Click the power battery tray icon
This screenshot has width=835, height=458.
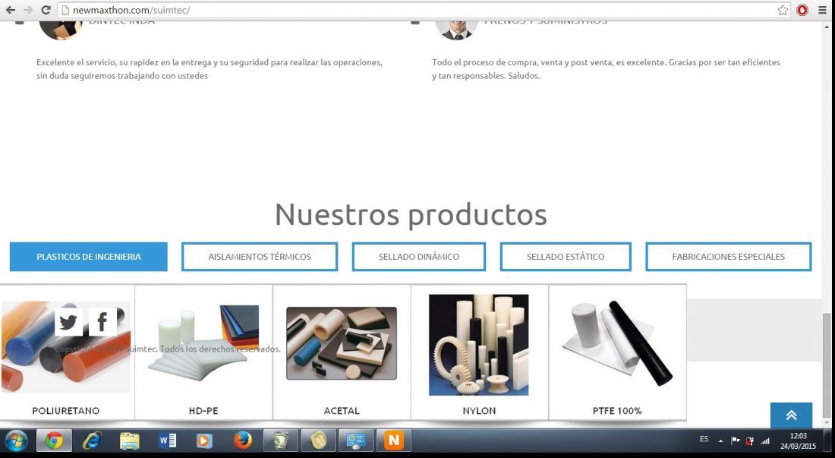tap(750, 441)
